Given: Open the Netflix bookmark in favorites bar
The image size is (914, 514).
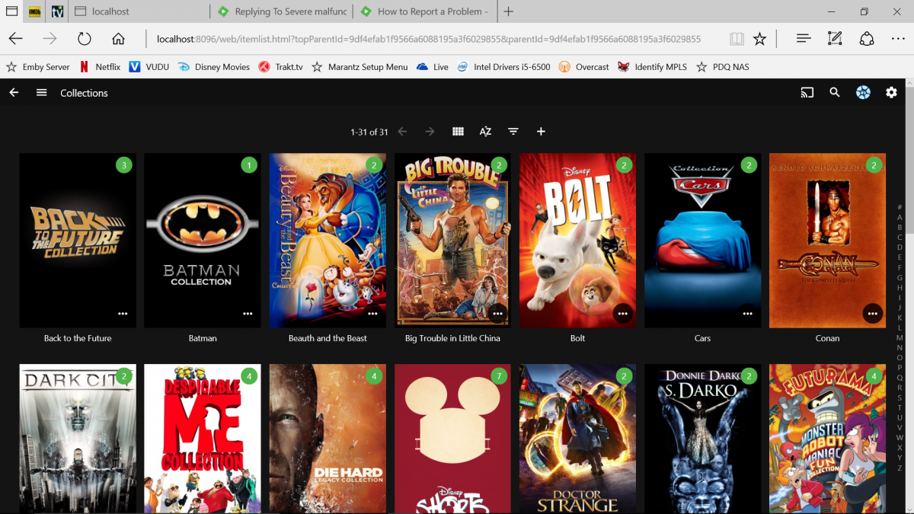Looking at the screenshot, I should click(x=100, y=67).
